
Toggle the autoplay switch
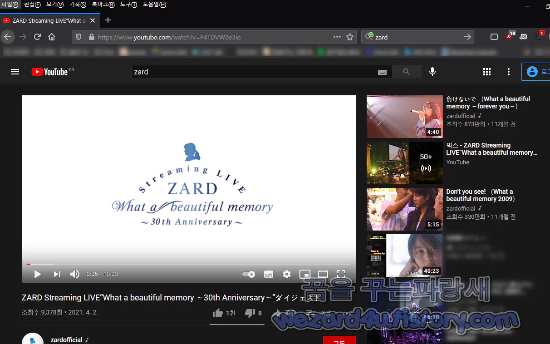[x=249, y=274]
